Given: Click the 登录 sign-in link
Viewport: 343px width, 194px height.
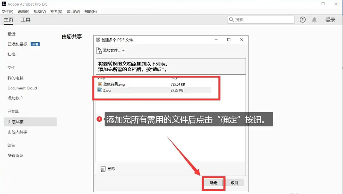Looking at the screenshot, I should tap(330, 20).
